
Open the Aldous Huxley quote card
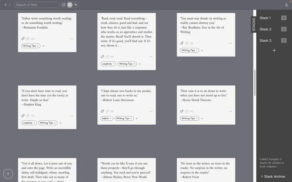pyautogui.click(x=126, y=170)
